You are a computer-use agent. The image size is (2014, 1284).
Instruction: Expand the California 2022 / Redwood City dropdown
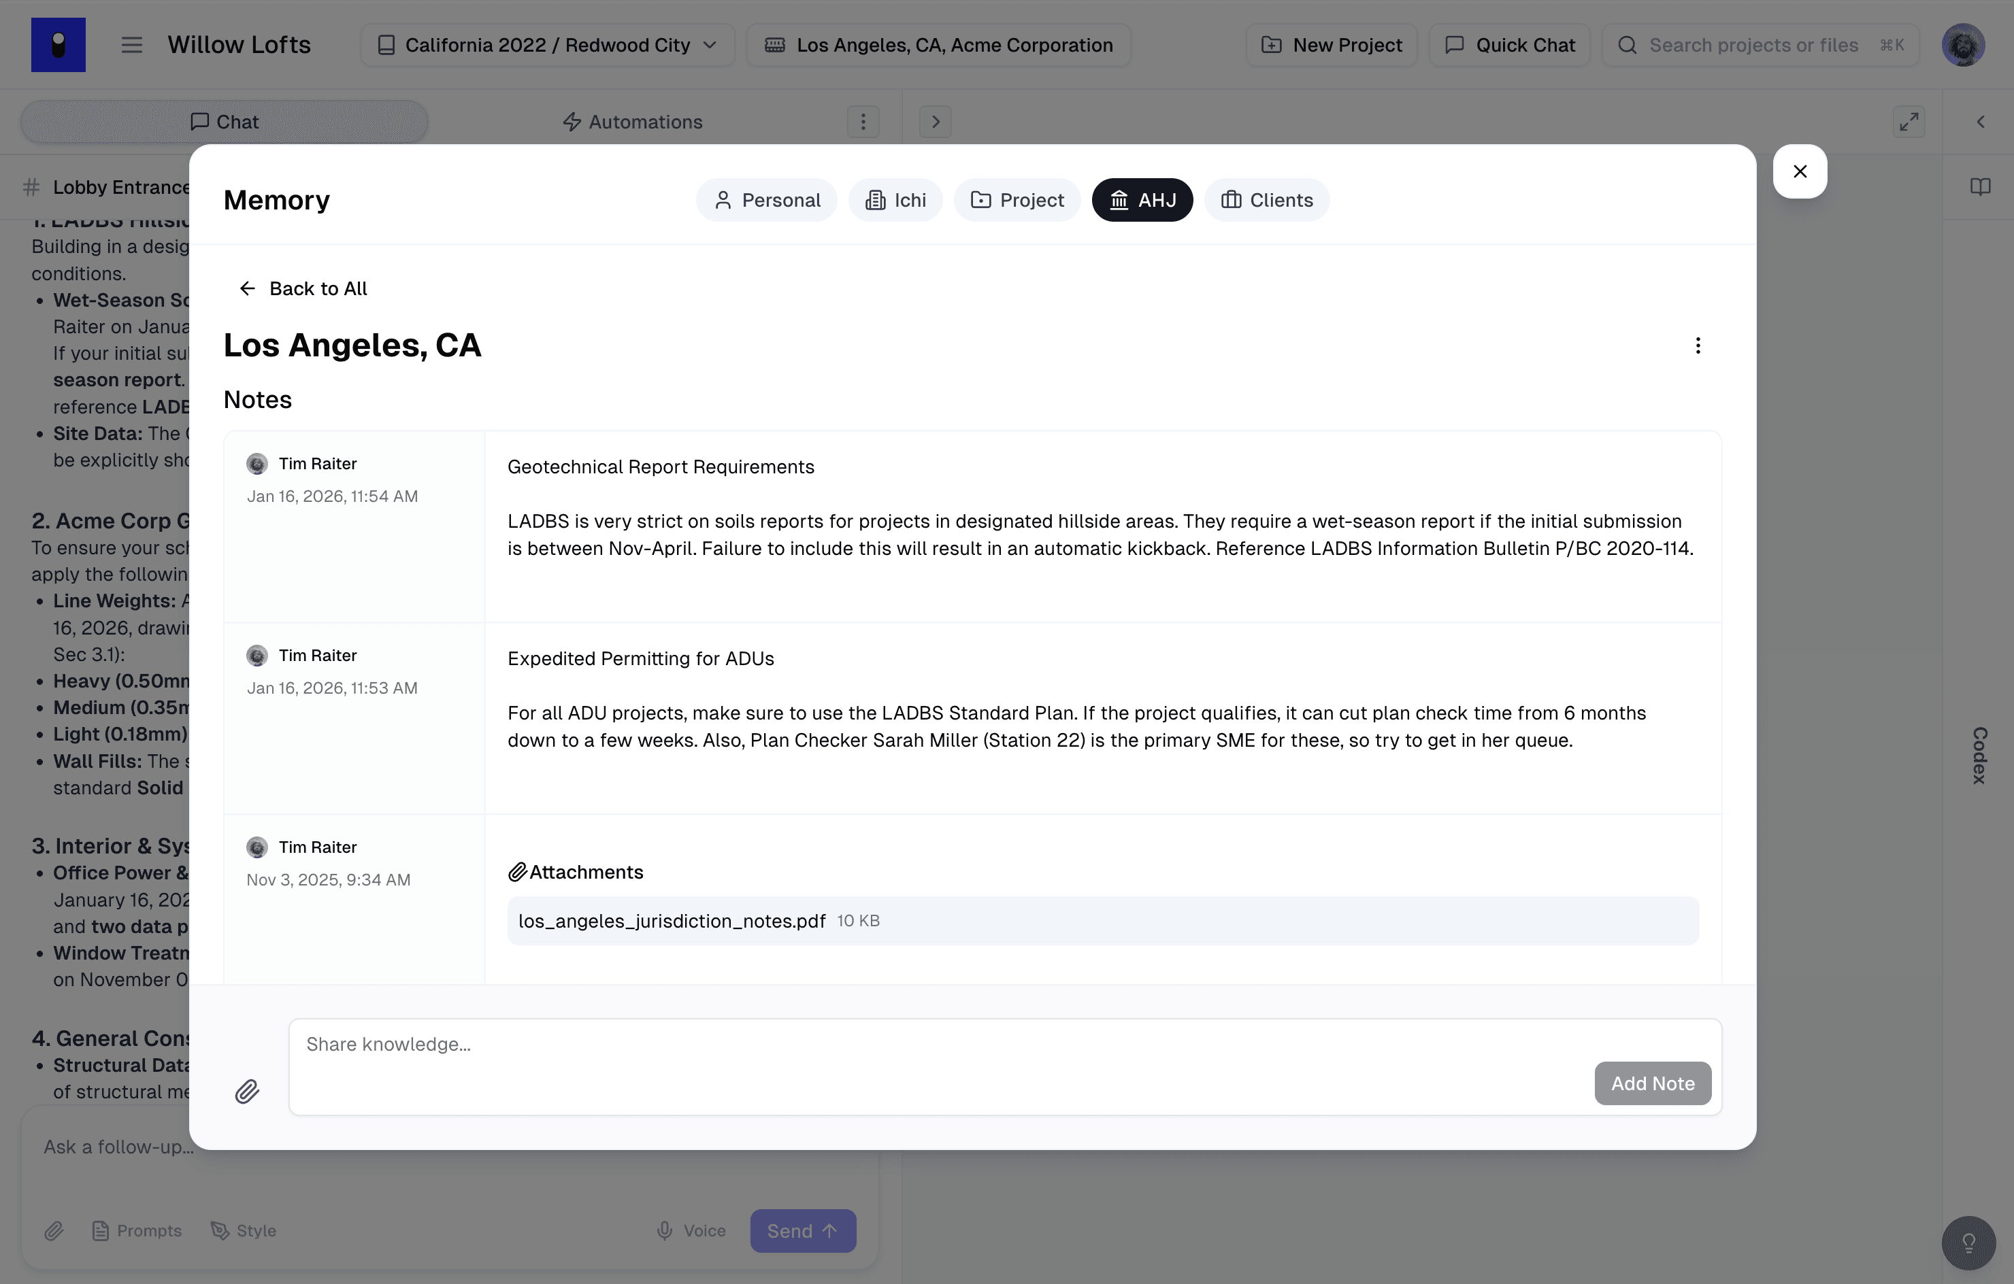point(548,45)
